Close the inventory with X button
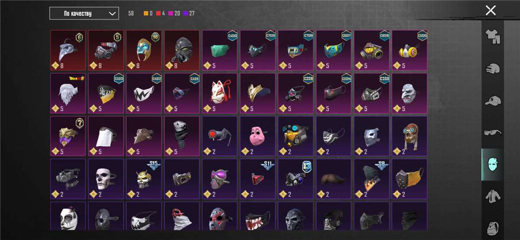The image size is (520, 240). [x=491, y=10]
